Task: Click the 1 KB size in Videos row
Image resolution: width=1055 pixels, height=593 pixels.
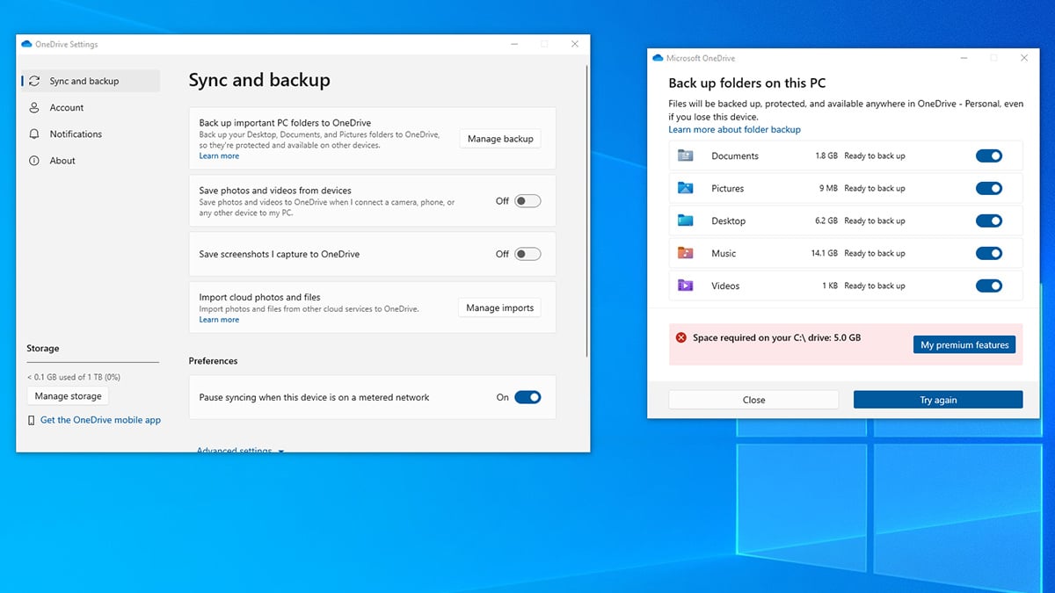Action: point(830,286)
